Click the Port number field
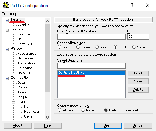Viewport: 156px width, 131px height. coord(138,37)
